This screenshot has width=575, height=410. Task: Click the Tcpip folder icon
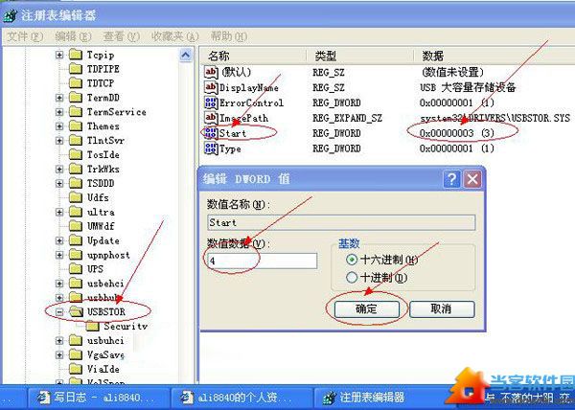[76, 55]
